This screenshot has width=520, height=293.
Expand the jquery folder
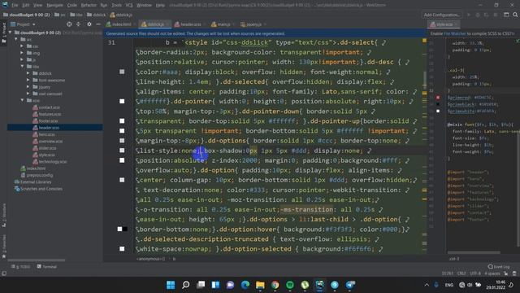pyautogui.click(x=28, y=87)
